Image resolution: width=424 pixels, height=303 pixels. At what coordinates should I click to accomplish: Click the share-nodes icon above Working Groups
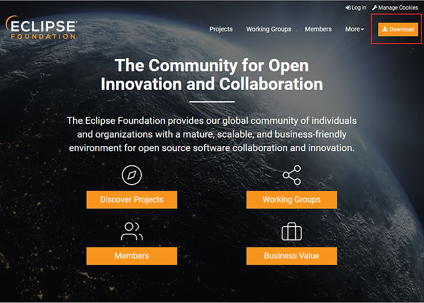point(292,175)
